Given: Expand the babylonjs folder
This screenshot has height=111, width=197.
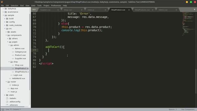Looking at the screenshot, I should point(3,9).
